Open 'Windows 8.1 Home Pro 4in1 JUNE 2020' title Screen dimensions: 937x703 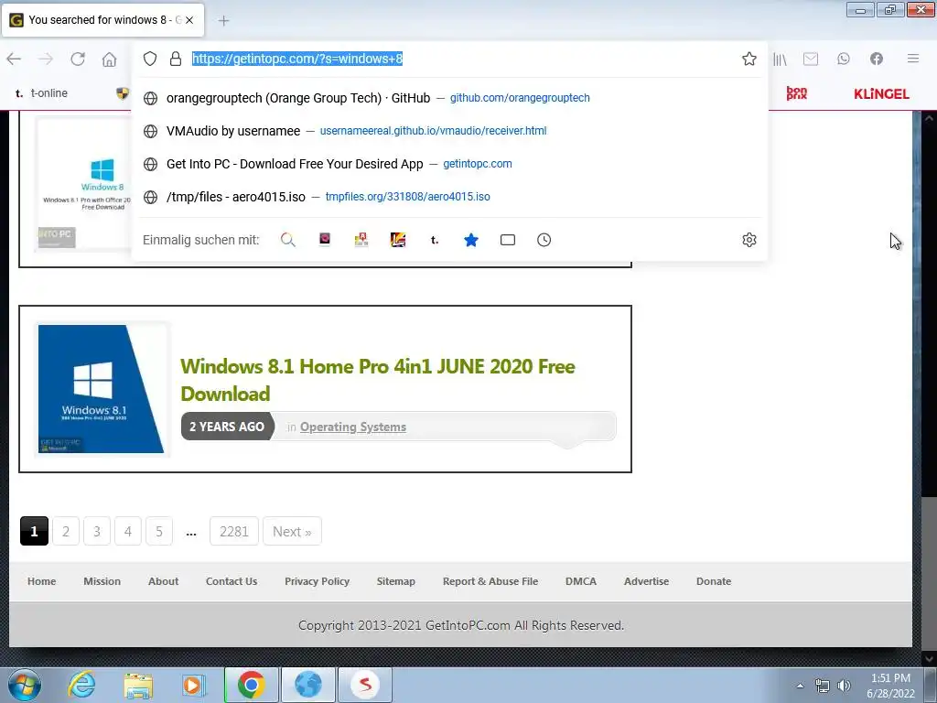click(x=378, y=380)
